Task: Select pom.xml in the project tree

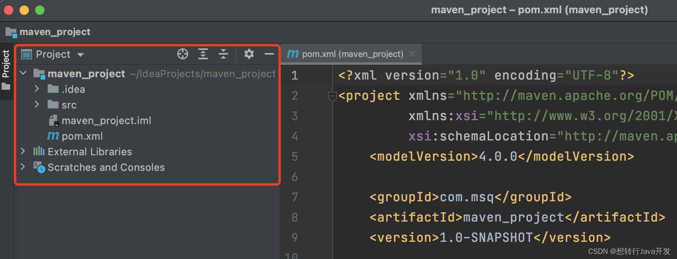Action: tap(82, 136)
